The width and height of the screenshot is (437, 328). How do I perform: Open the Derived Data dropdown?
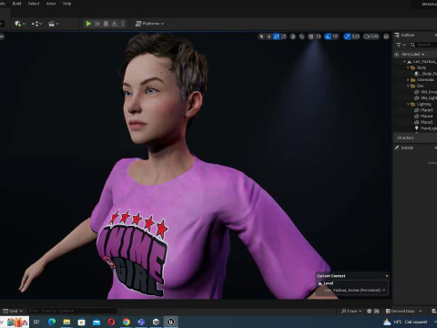tap(403, 311)
